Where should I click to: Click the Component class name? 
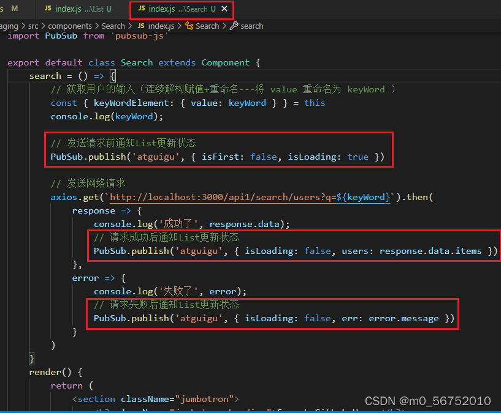(225, 62)
